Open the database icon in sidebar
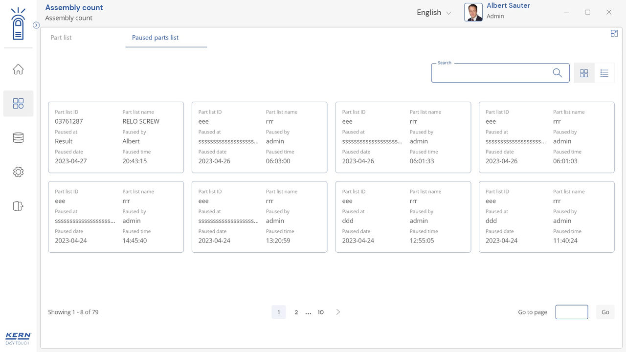The width and height of the screenshot is (626, 352). [x=18, y=138]
